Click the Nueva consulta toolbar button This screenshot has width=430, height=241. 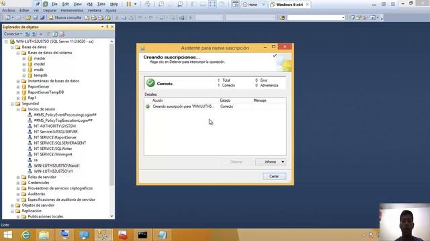[x=65, y=18]
